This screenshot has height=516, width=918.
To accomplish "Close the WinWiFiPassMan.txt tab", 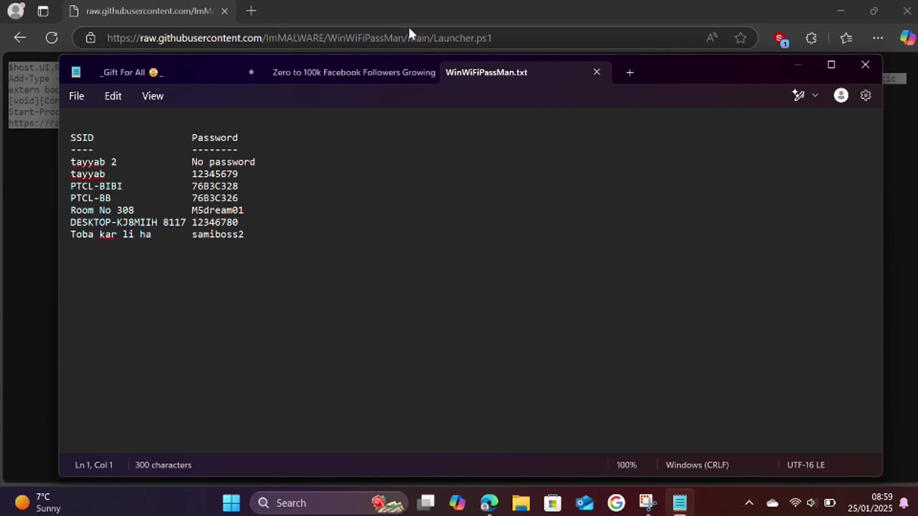I will (597, 72).
